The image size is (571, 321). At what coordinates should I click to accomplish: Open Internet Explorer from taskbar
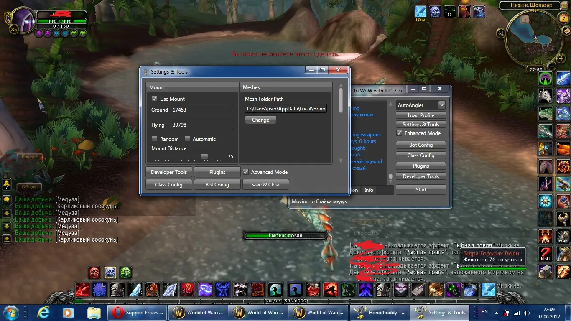43,313
